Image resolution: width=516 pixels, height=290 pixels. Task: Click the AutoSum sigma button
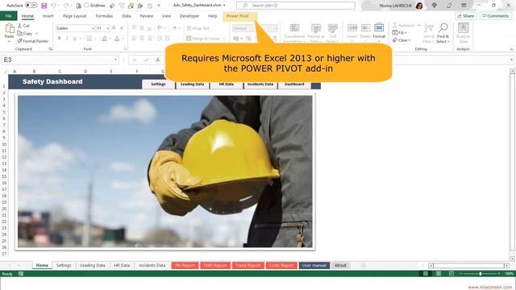(404, 25)
